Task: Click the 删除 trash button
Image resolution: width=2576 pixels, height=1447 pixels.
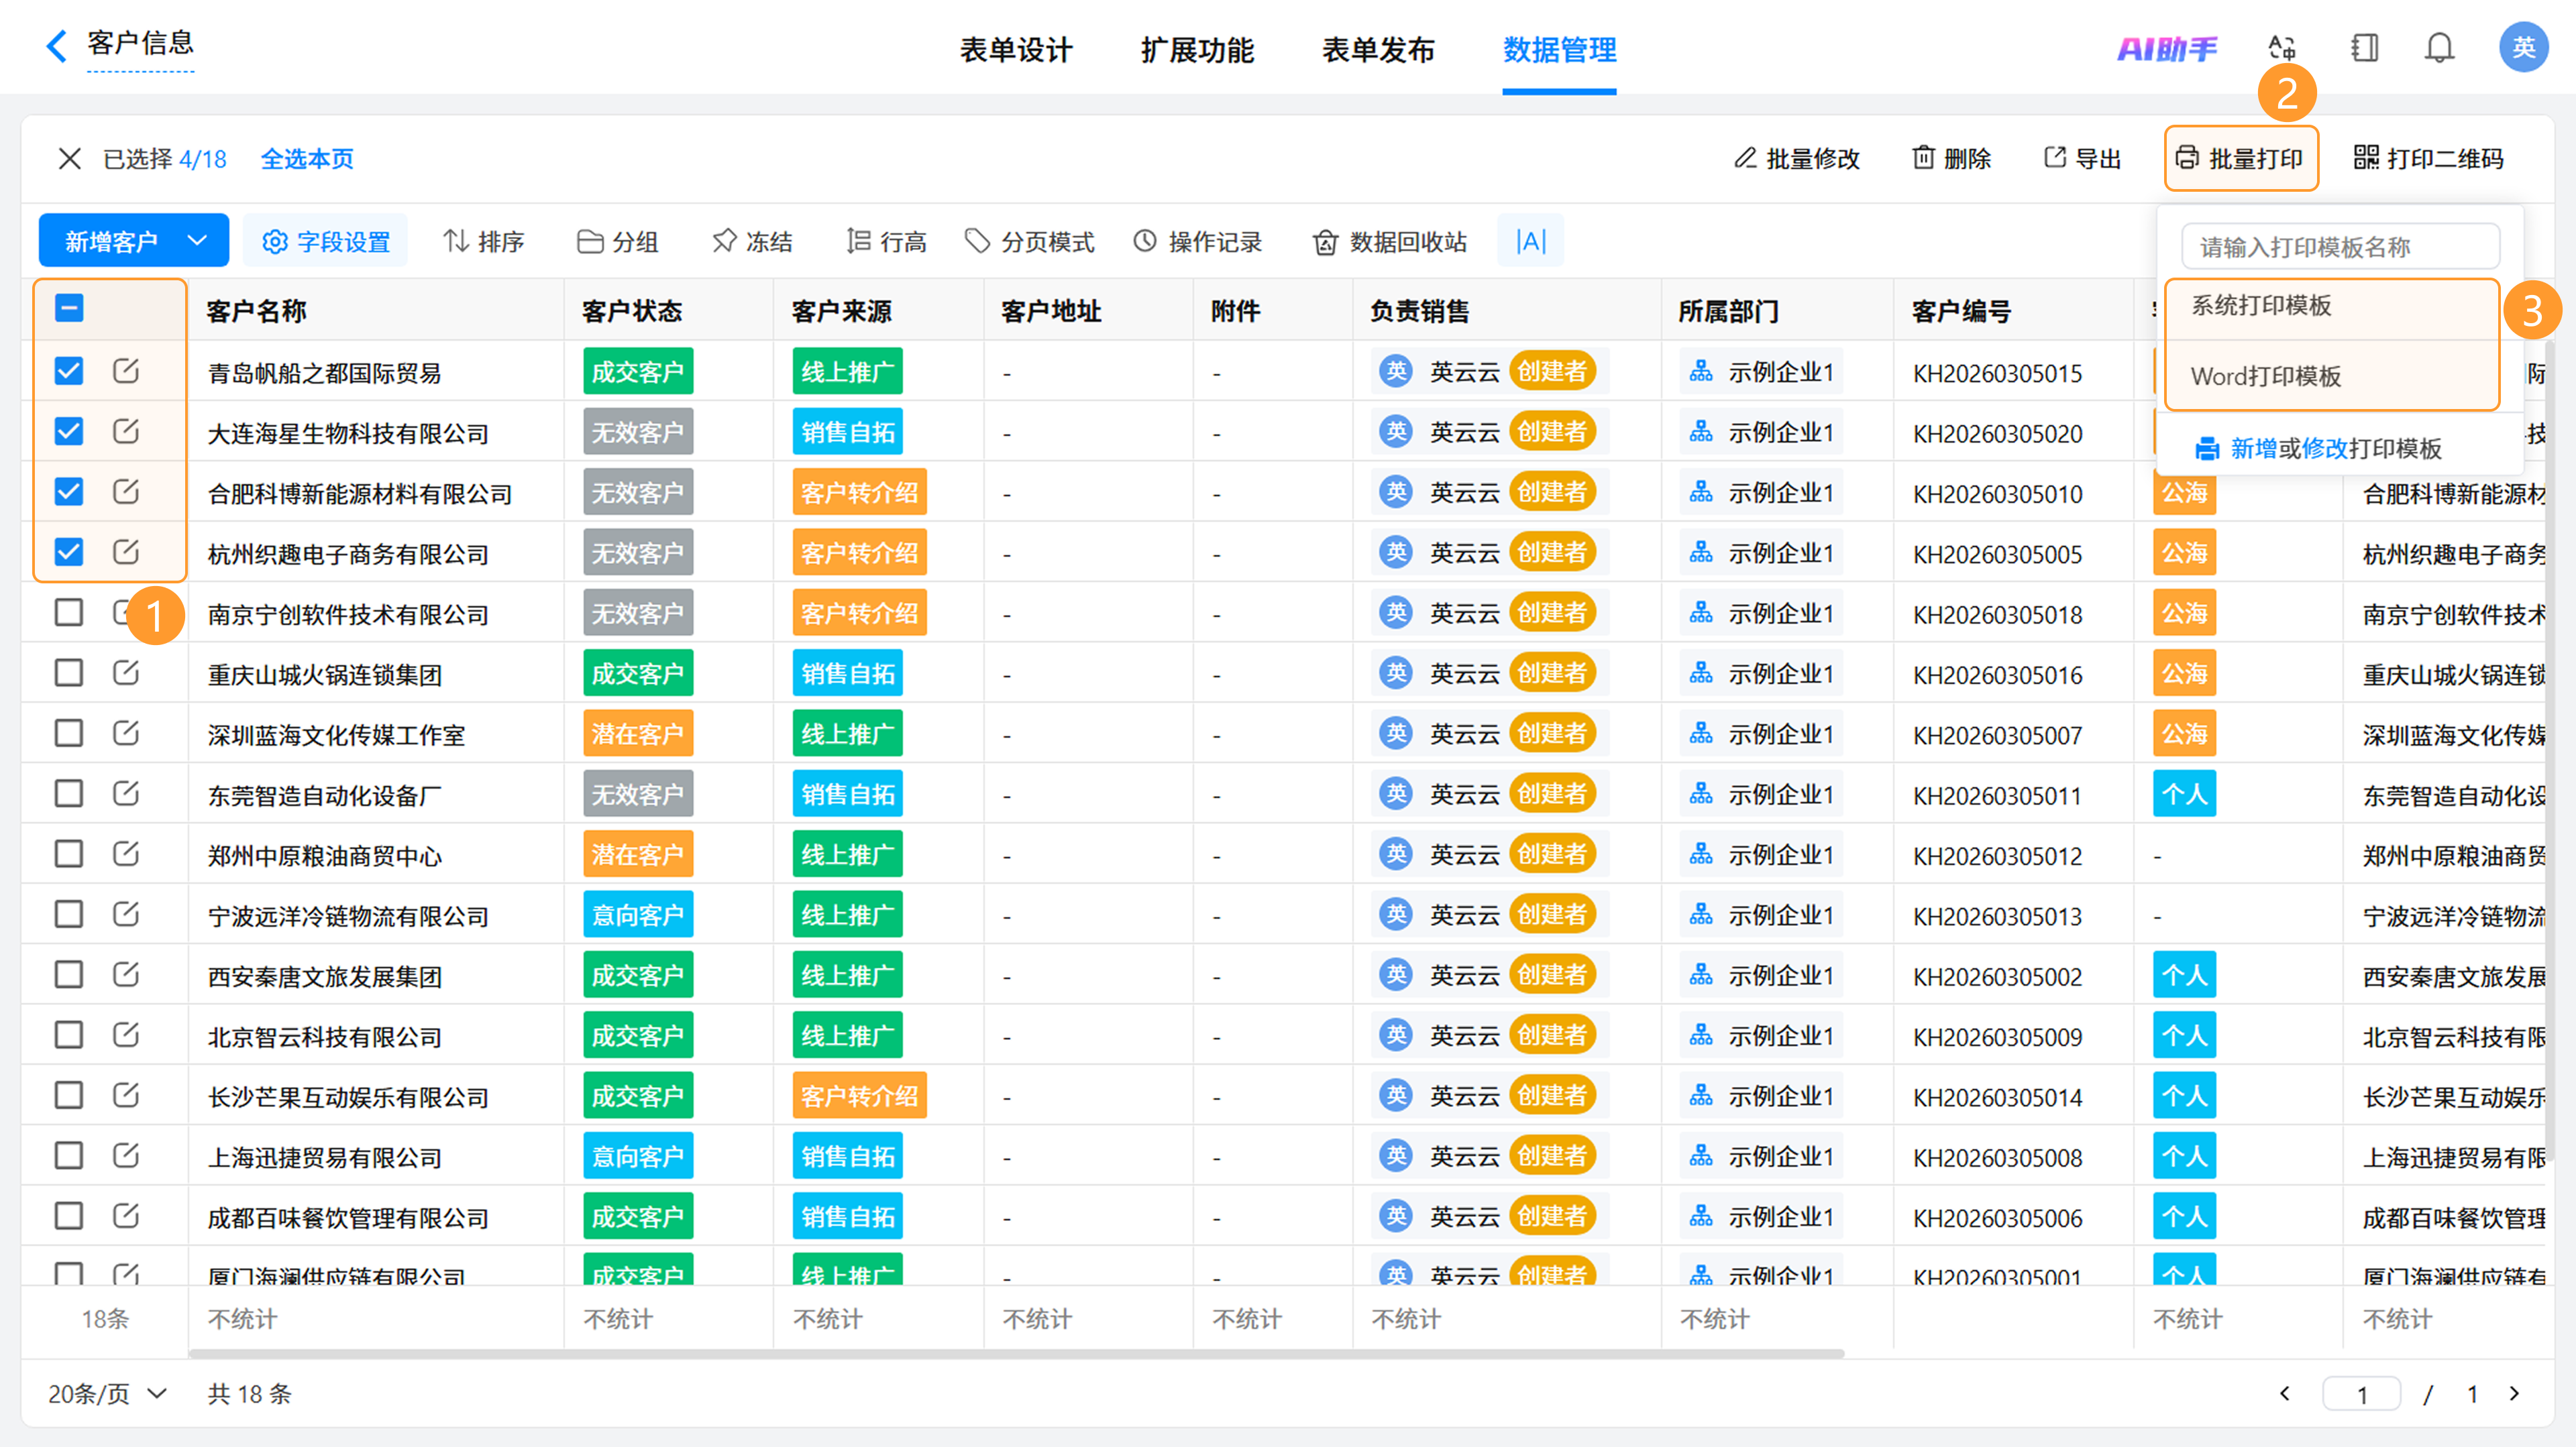Action: point(1951,159)
